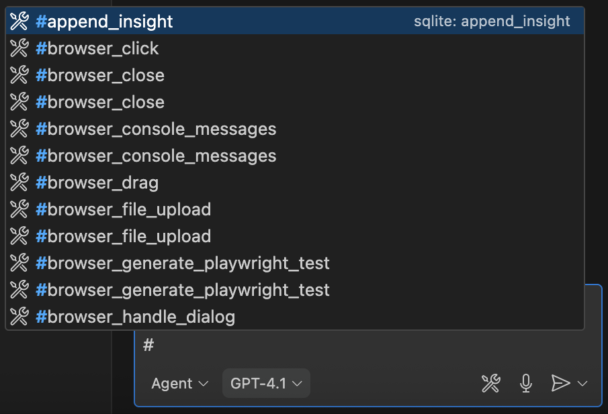
Task: Open the GPT-4.1 model picker
Action: [x=266, y=384]
